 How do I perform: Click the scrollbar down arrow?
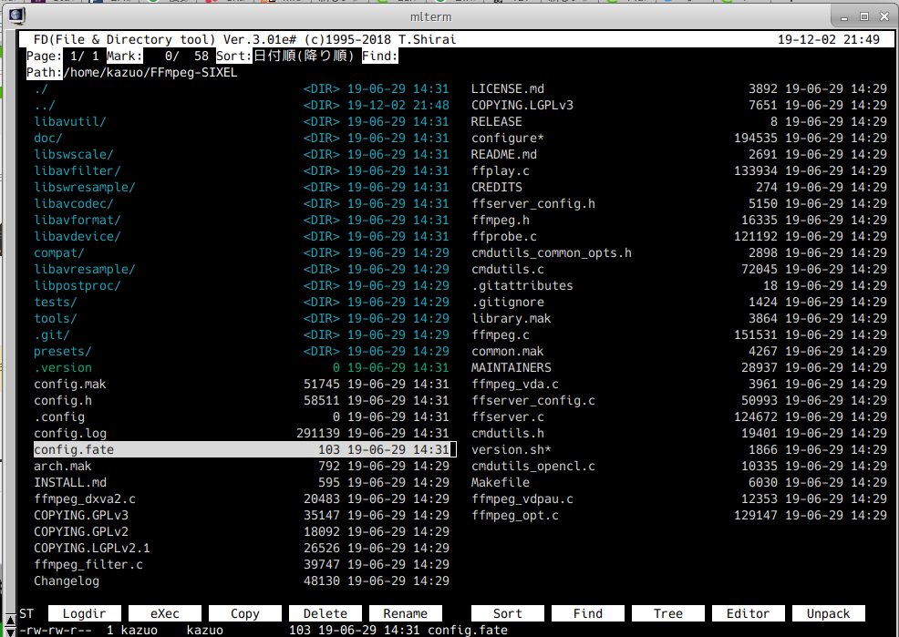pyautogui.click(x=10, y=632)
